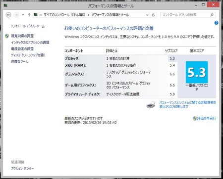This screenshot has height=179, width=223.
Task: Click the printer icon for detailed info
Action: click(151, 105)
